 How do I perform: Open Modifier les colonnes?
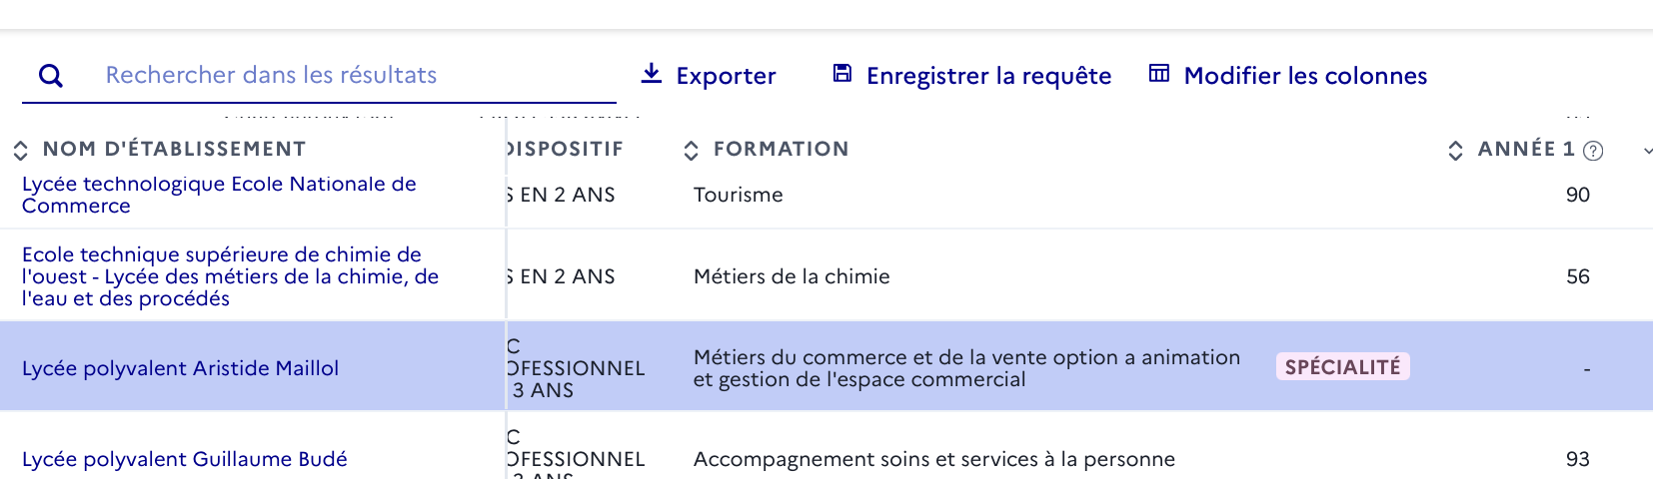click(1288, 76)
